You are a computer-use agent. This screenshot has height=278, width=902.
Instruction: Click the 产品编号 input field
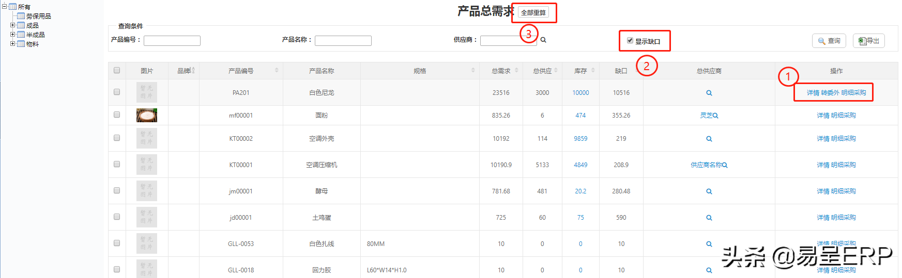point(172,40)
